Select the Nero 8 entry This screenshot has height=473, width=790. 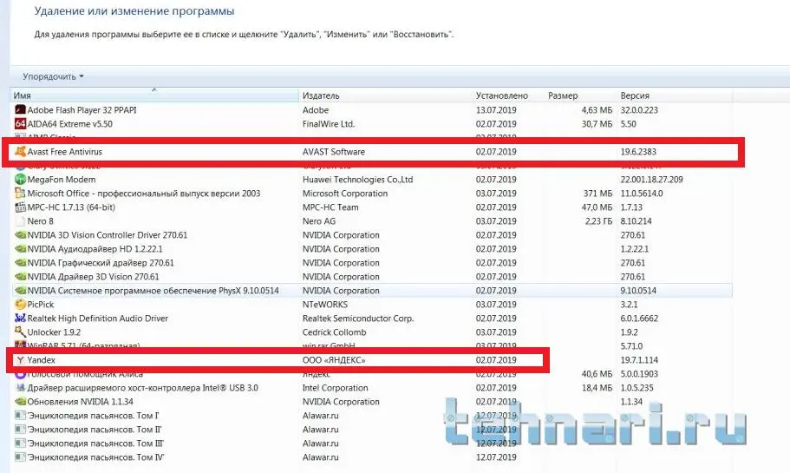click(x=40, y=220)
